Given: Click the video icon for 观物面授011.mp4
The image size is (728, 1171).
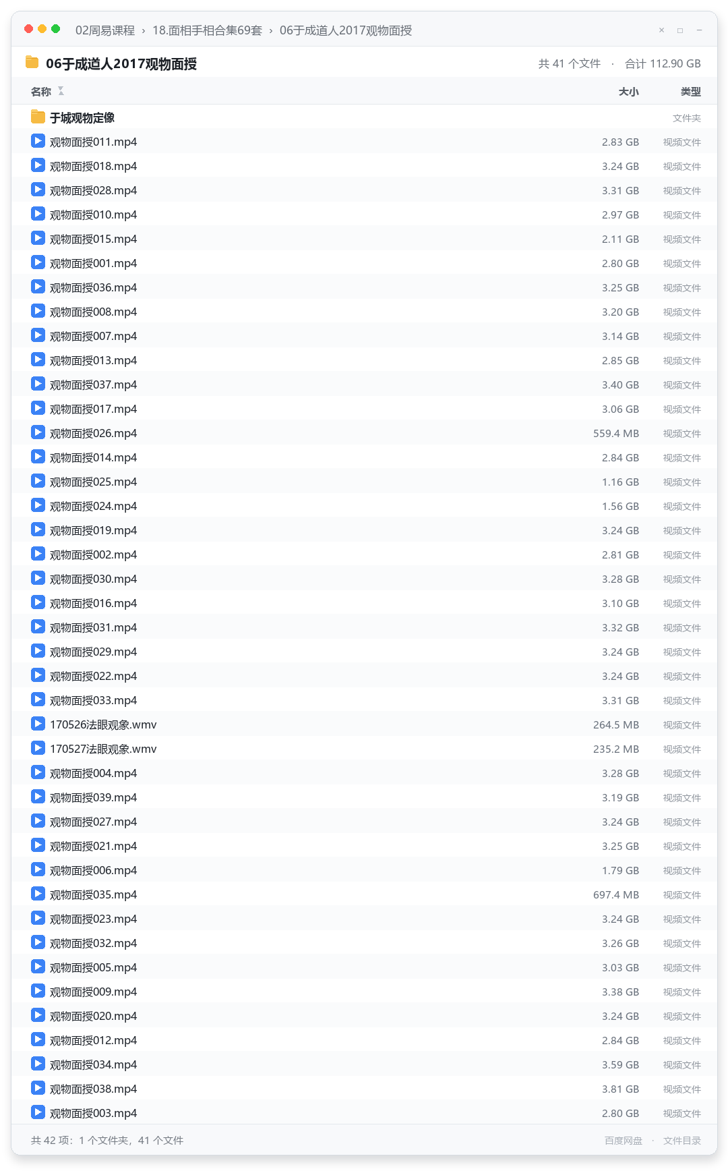Looking at the screenshot, I should 38,142.
